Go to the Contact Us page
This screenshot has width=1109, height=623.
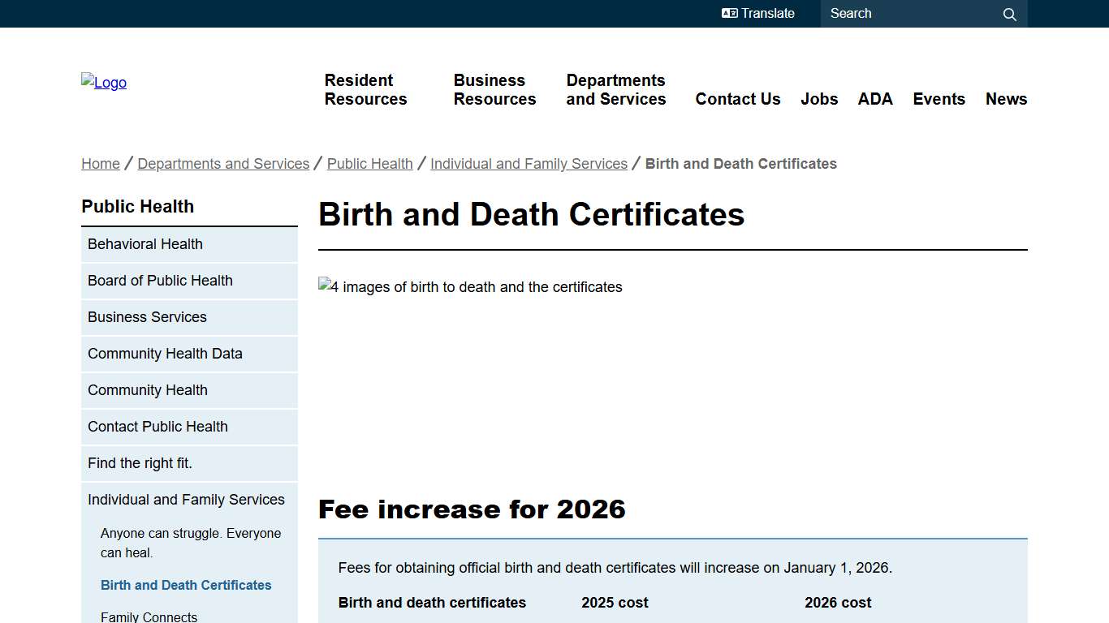(x=737, y=99)
